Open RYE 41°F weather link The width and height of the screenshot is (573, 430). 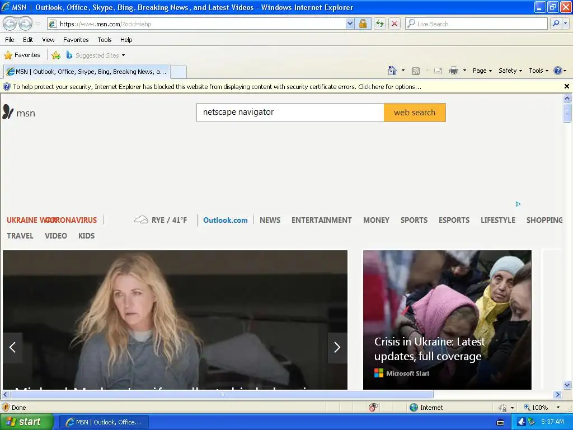click(161, 220)
